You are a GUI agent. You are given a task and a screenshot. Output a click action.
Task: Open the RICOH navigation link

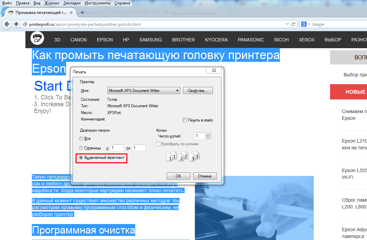tap(281, 40)
